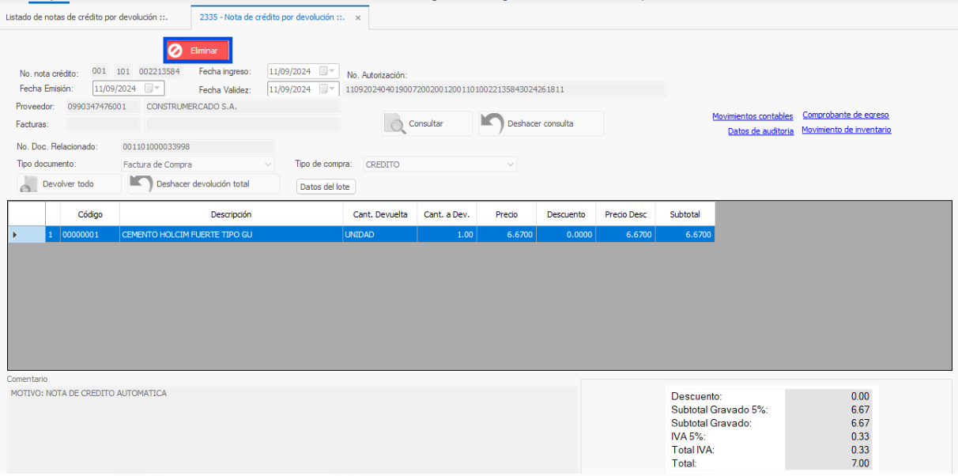Expand the Tipo de compra combo box
The height and width of the screenshot is (476, 958).
(510, 164)
